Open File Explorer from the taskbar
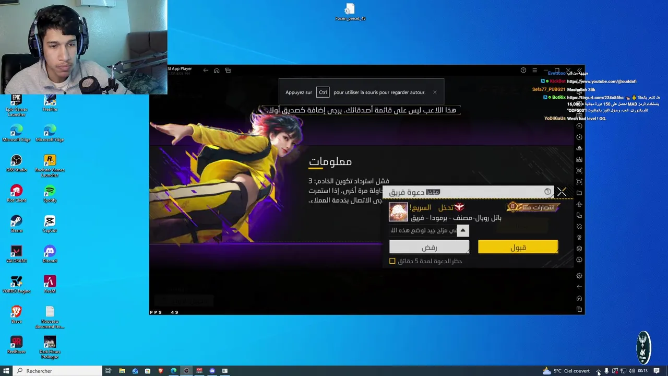This screenshot has width=668, height=376. click(122, 371)
